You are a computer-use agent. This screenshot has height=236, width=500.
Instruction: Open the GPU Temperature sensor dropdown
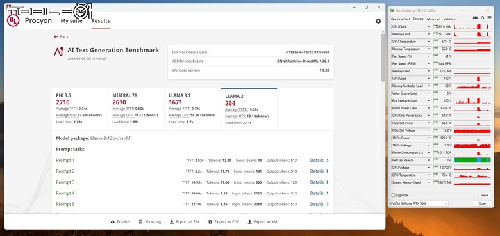tap(429, 42)
